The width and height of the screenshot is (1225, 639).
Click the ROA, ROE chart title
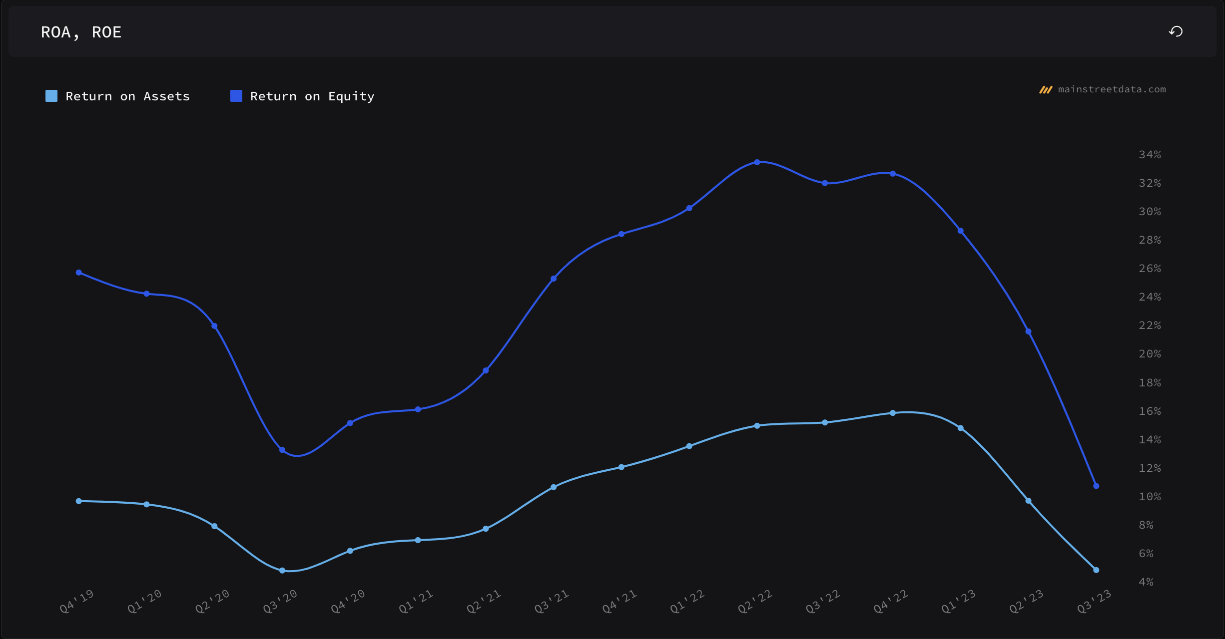pos(81,32)
